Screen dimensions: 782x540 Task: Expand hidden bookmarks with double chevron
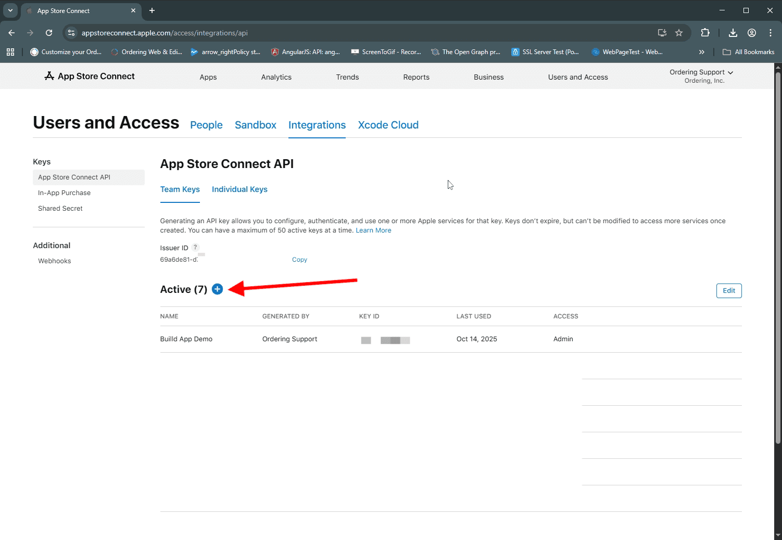[x=701, y=52]
